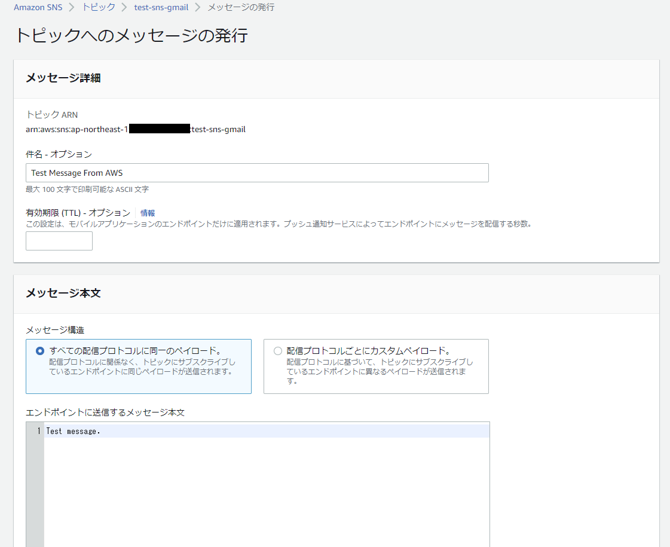The image size is (670, 547).
Task: Open the Amazon SNS breadcrumb link
Action: 38,7
